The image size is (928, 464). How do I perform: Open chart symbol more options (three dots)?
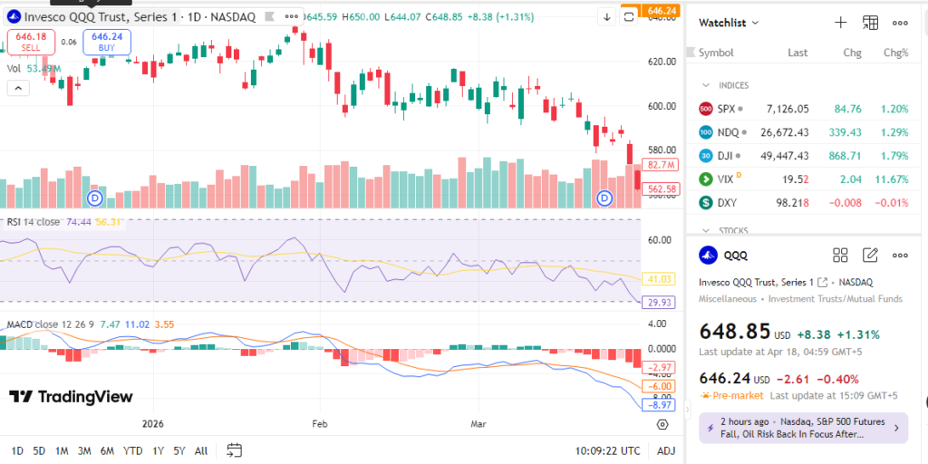pyautogui.click(x=290, y=16)
